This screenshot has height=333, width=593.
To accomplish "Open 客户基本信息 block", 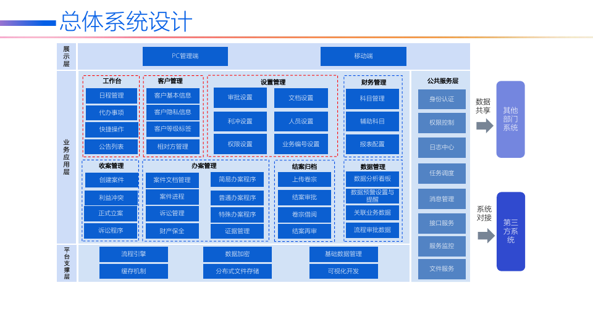I will tap(172, 96).
